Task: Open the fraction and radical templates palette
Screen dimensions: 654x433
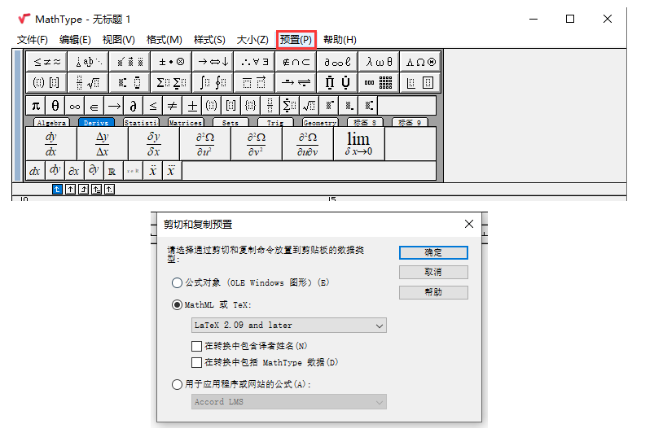Action: click(x=88, y=82)
